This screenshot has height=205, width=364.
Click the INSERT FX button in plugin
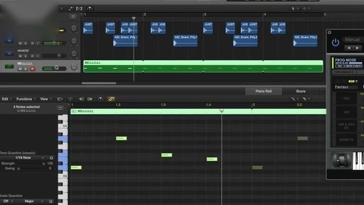coord(346,140)
